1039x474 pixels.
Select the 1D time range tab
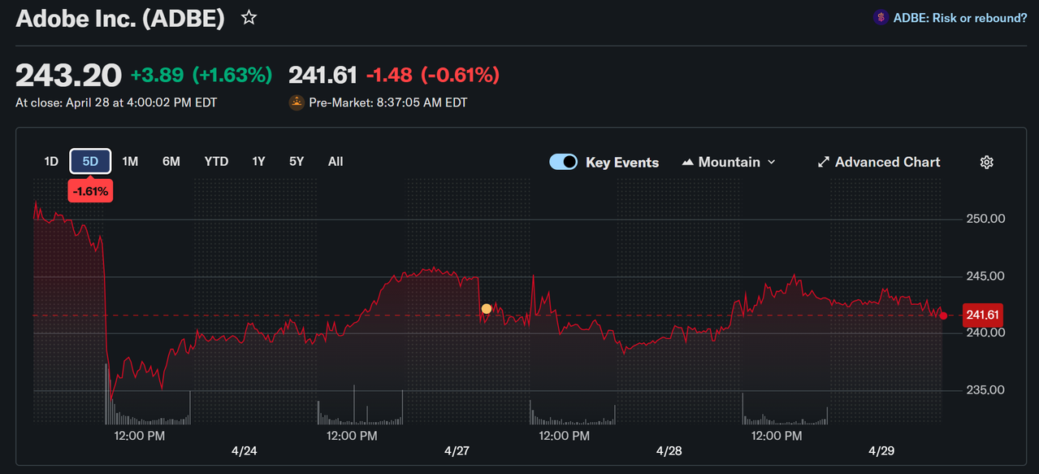click(x=51, y=161)
